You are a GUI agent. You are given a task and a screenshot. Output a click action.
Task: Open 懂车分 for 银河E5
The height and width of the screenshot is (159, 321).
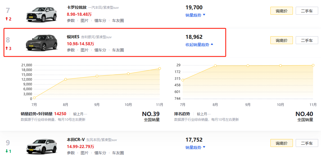(100, 50)
